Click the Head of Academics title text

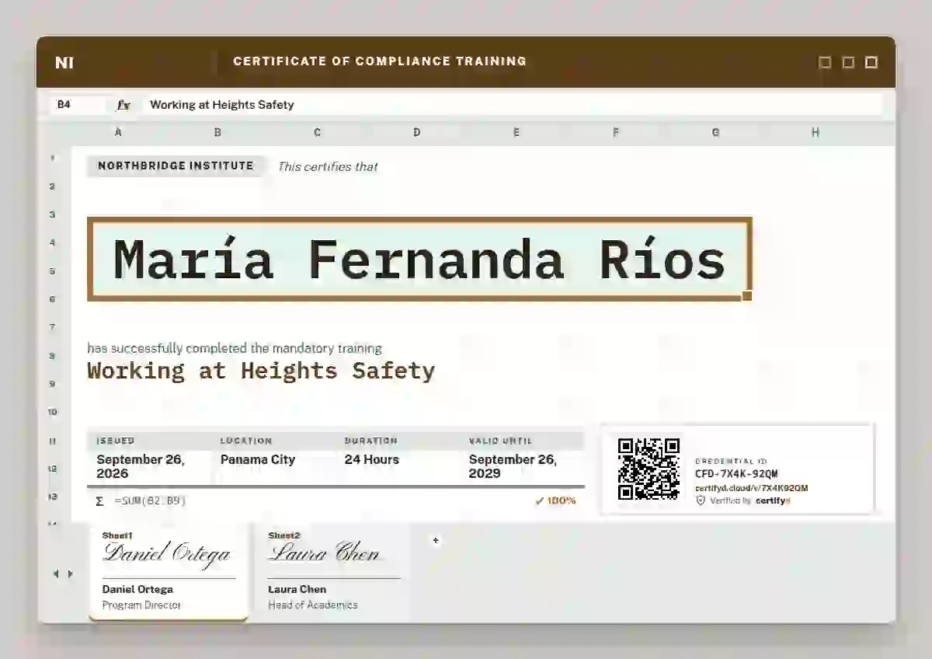click(313, 605)
